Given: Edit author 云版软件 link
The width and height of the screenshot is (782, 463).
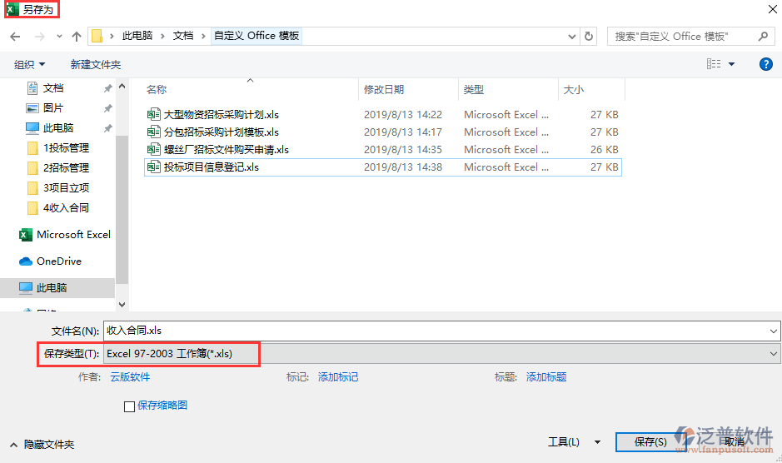Looking at the screenshot, I should pyautogui.click(x=130, y=377).
